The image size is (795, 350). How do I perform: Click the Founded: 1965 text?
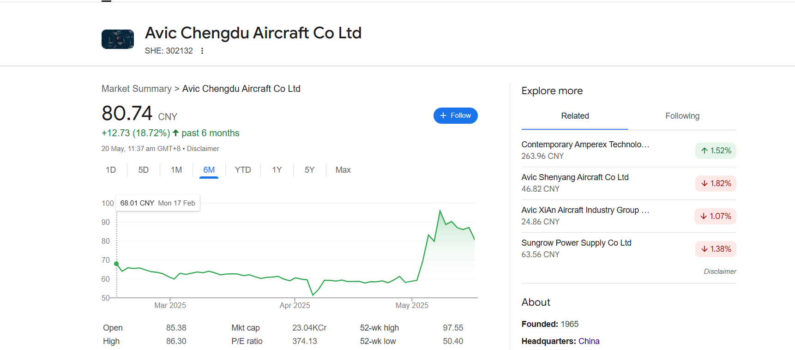[x=550, y=324]
